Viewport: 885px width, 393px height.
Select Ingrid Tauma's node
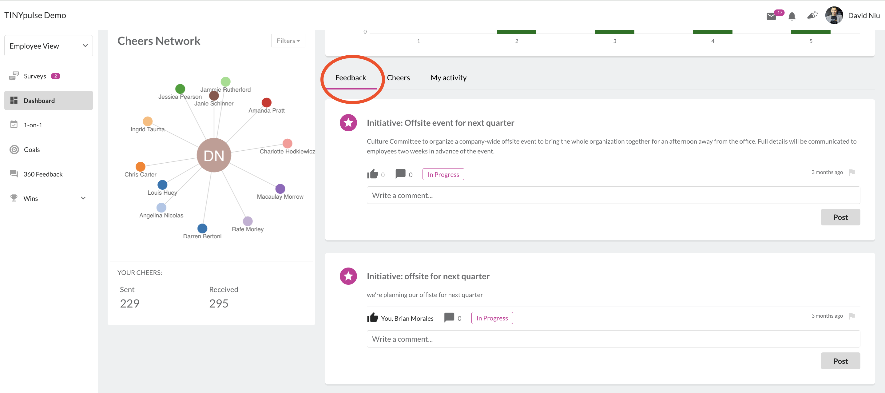[x=148, y=121]
